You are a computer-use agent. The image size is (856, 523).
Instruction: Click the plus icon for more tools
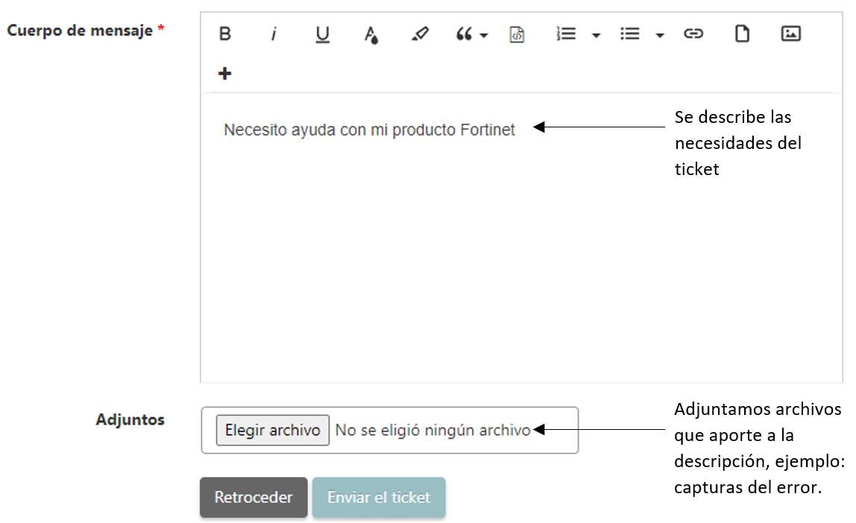[x=224, y=74]
